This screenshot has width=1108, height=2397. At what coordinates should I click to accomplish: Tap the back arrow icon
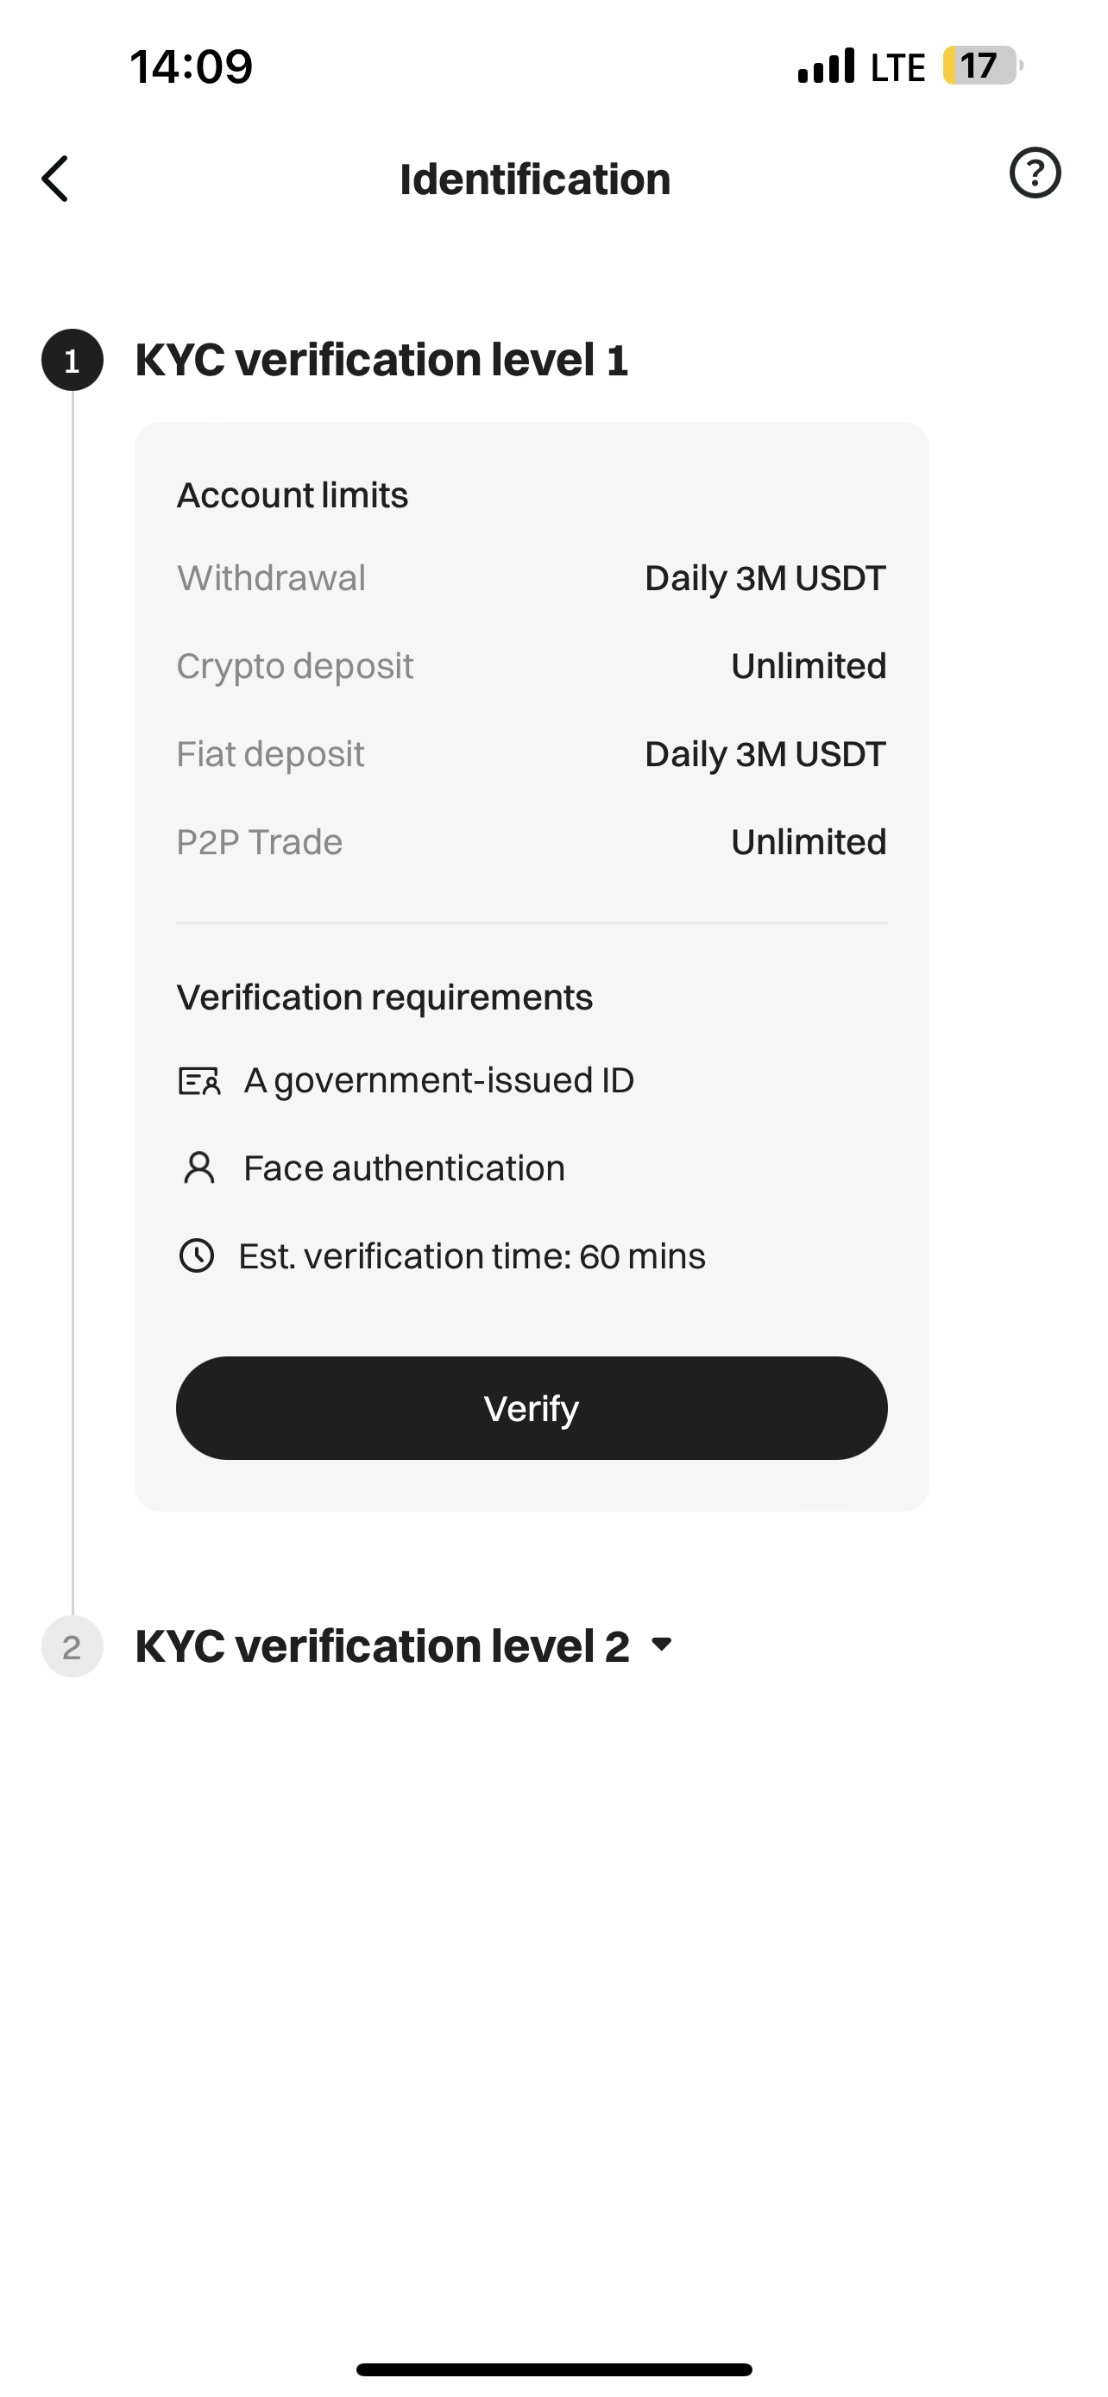click(55, 179)
